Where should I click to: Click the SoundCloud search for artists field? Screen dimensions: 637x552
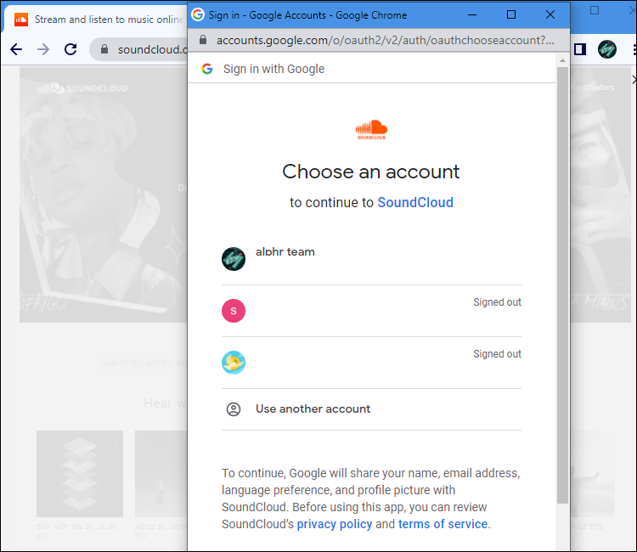140,363
